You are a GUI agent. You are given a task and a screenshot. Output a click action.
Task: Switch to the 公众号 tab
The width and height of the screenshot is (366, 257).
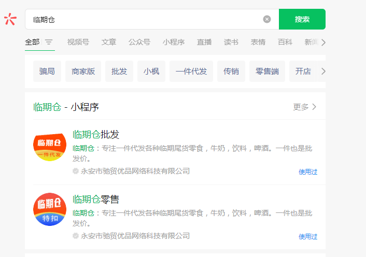click(x=139, y=42)
